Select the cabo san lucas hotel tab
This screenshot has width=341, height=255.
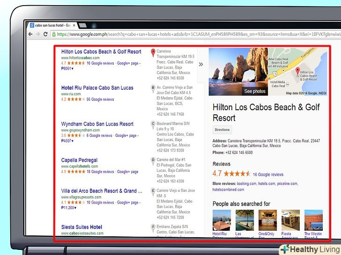(49, 25)
